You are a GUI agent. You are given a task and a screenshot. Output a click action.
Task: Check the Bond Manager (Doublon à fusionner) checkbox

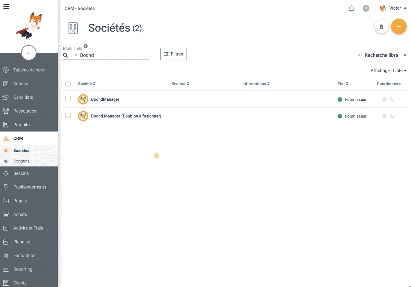68,115
